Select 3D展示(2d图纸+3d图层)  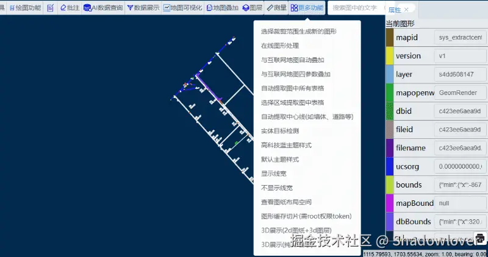296,231
